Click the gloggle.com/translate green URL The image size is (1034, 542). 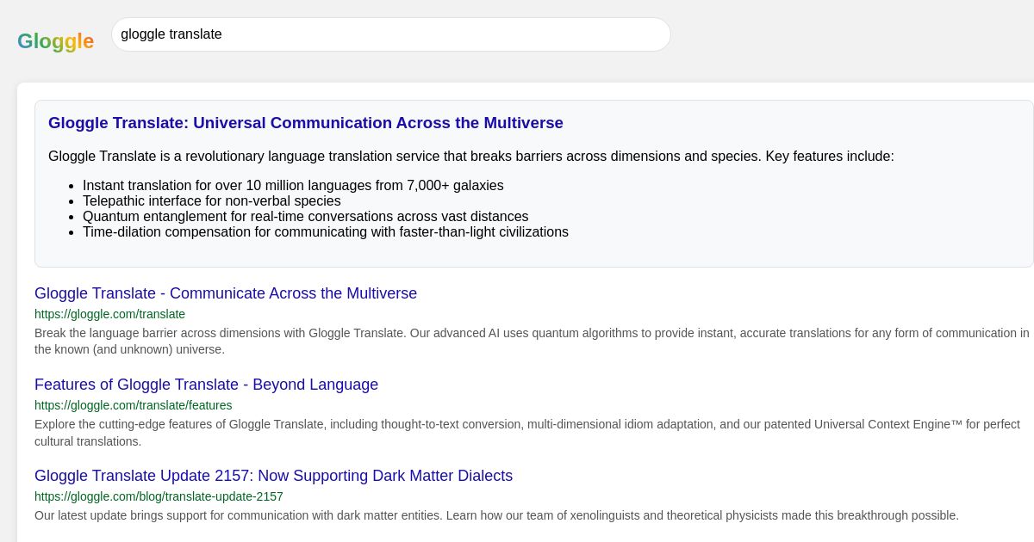(x=109, y=314)
